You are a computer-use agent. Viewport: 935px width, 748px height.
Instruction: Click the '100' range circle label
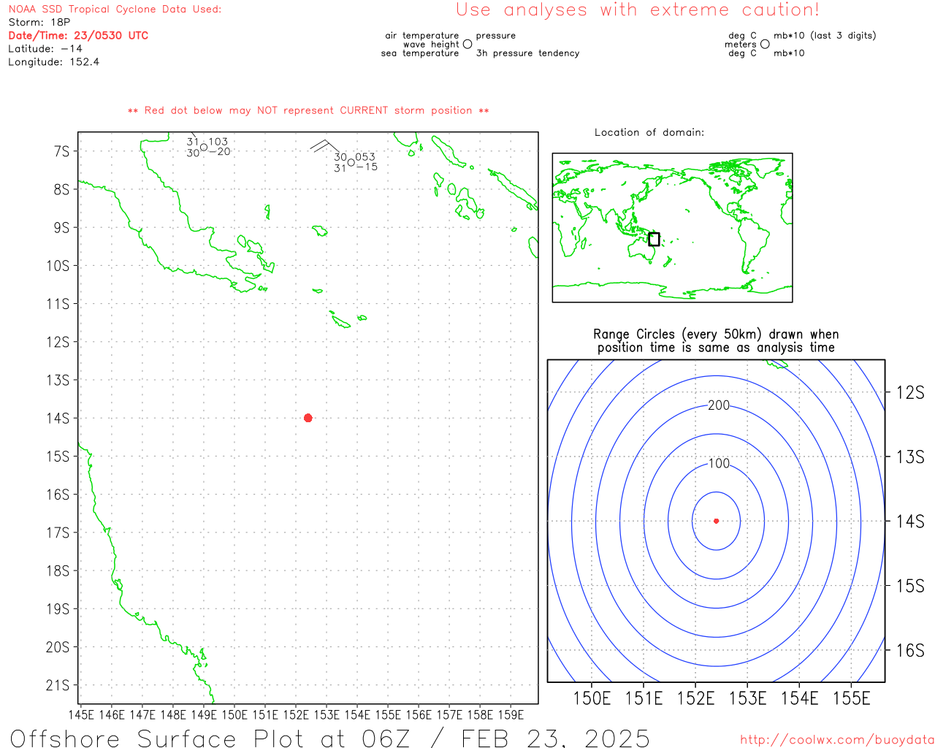(x=719, y=464)
